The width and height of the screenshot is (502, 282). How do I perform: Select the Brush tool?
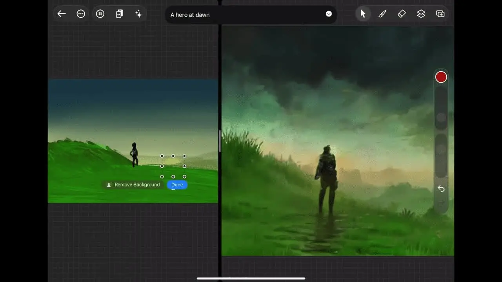pos(382,14)
